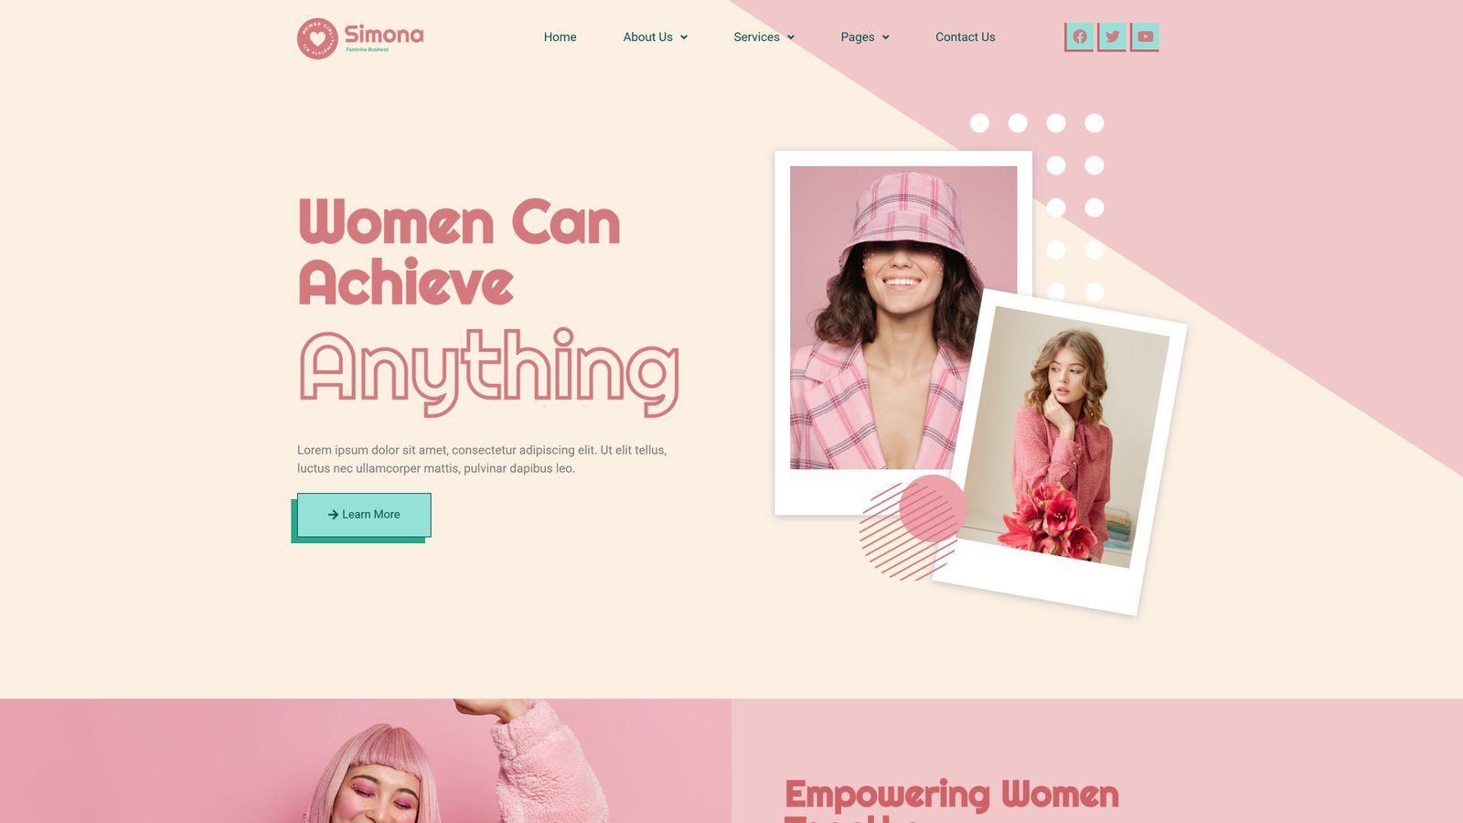Viewport: 1463px width, 823px height.
Task: Open the Twitter social icon
Action: coord(1112,37)
